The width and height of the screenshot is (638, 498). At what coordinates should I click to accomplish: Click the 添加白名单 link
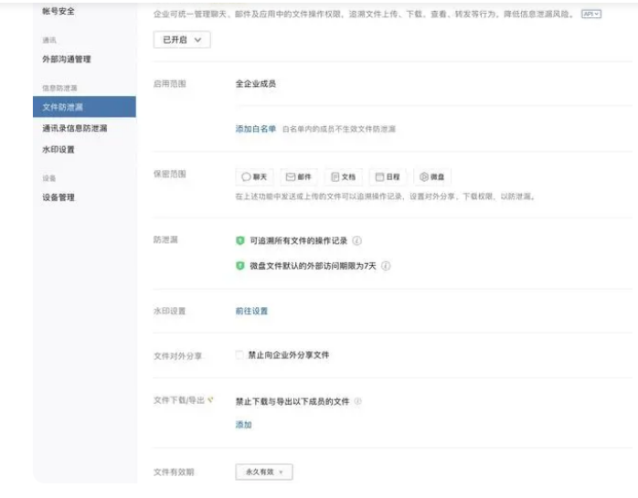(x=256, y=130)
